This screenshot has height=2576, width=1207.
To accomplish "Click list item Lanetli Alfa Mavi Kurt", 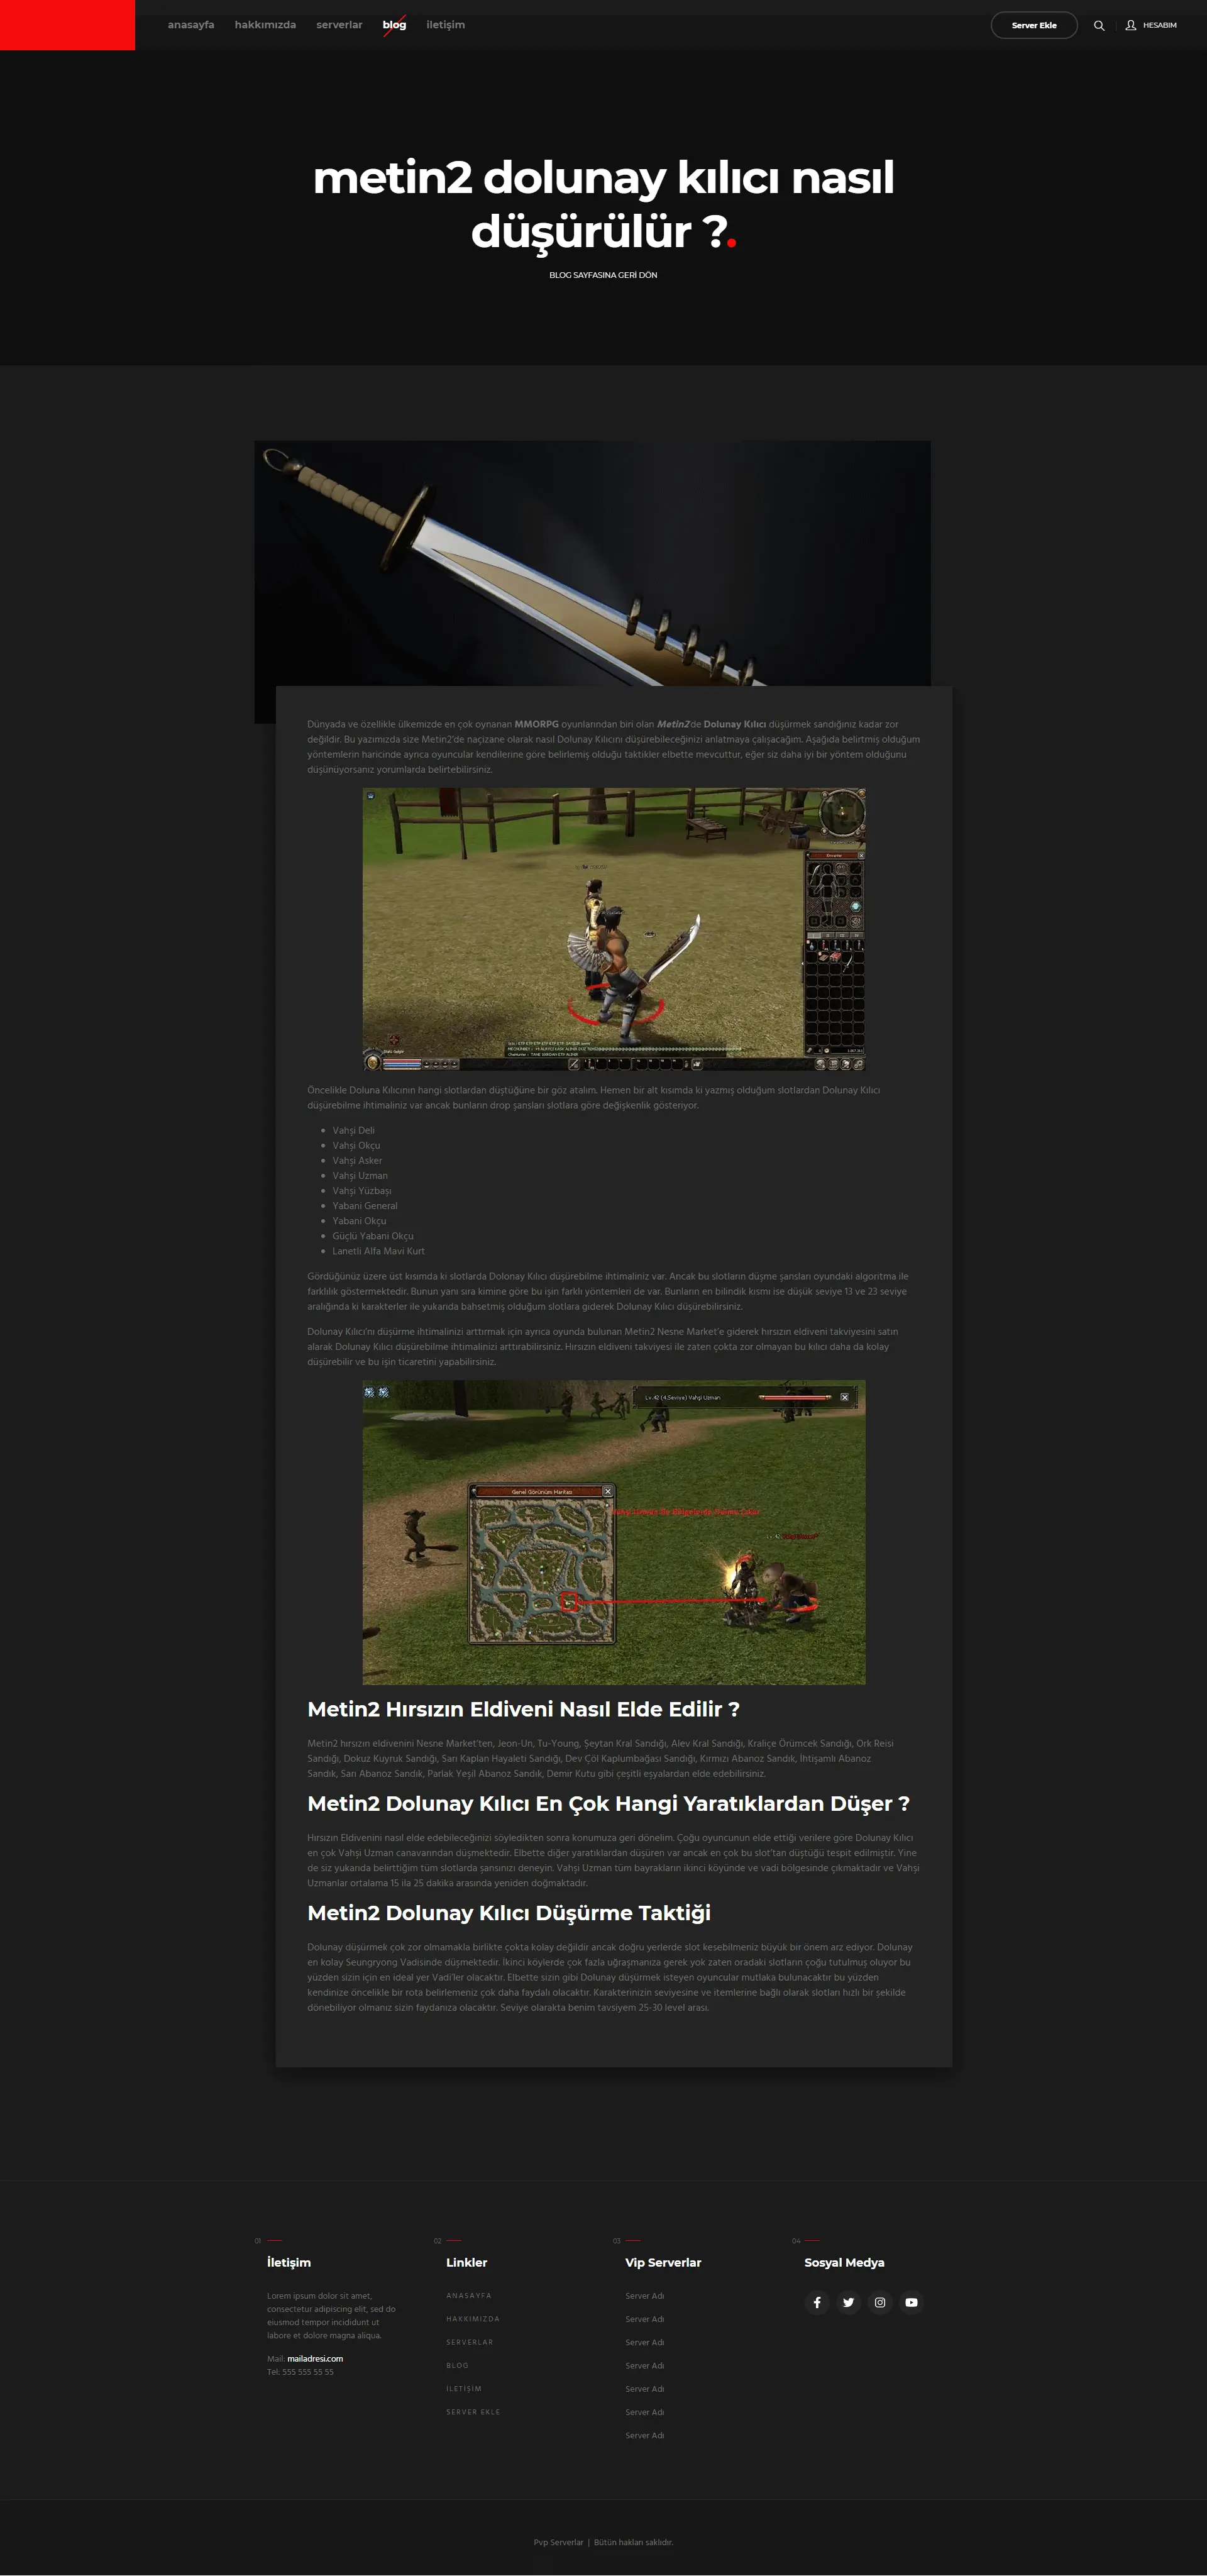I will (x=378, y=1251).
